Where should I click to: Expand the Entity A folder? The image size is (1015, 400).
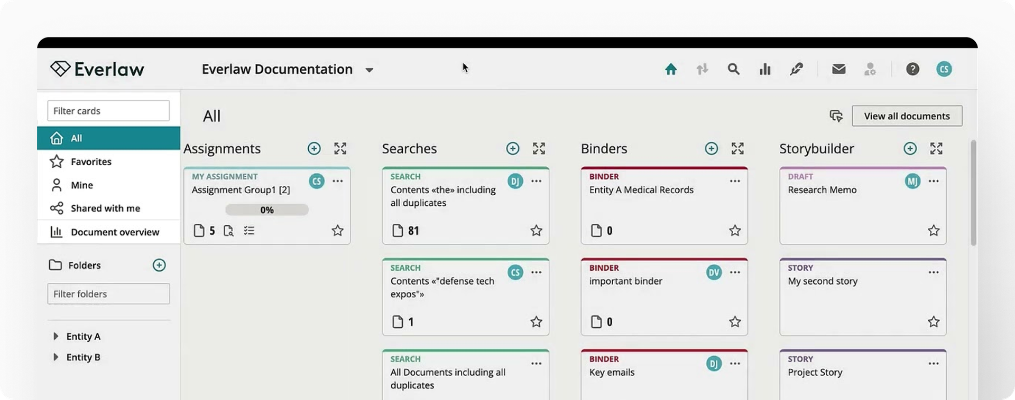click(x=56, y=336)
